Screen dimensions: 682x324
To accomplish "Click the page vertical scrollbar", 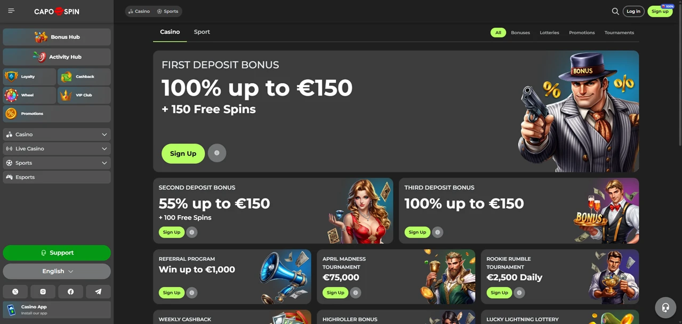I will click(x=680, y=75).
